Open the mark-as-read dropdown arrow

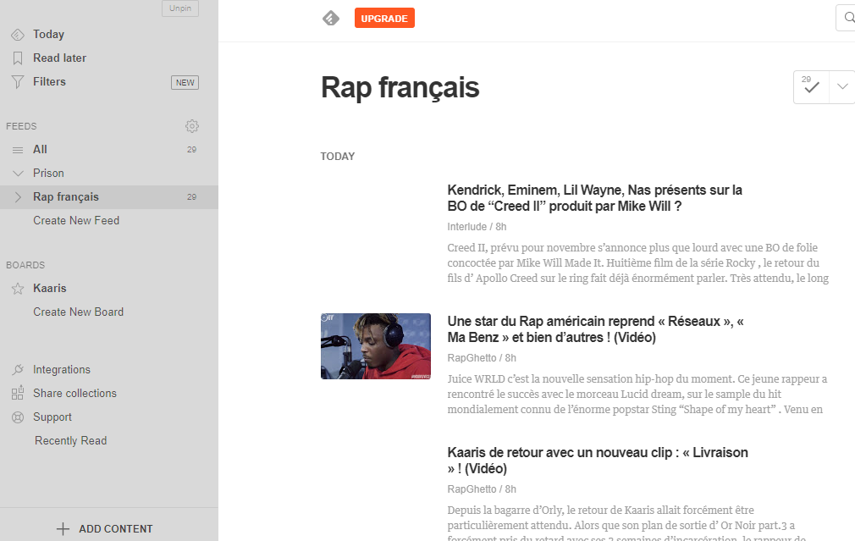click(x=842, y=87)
